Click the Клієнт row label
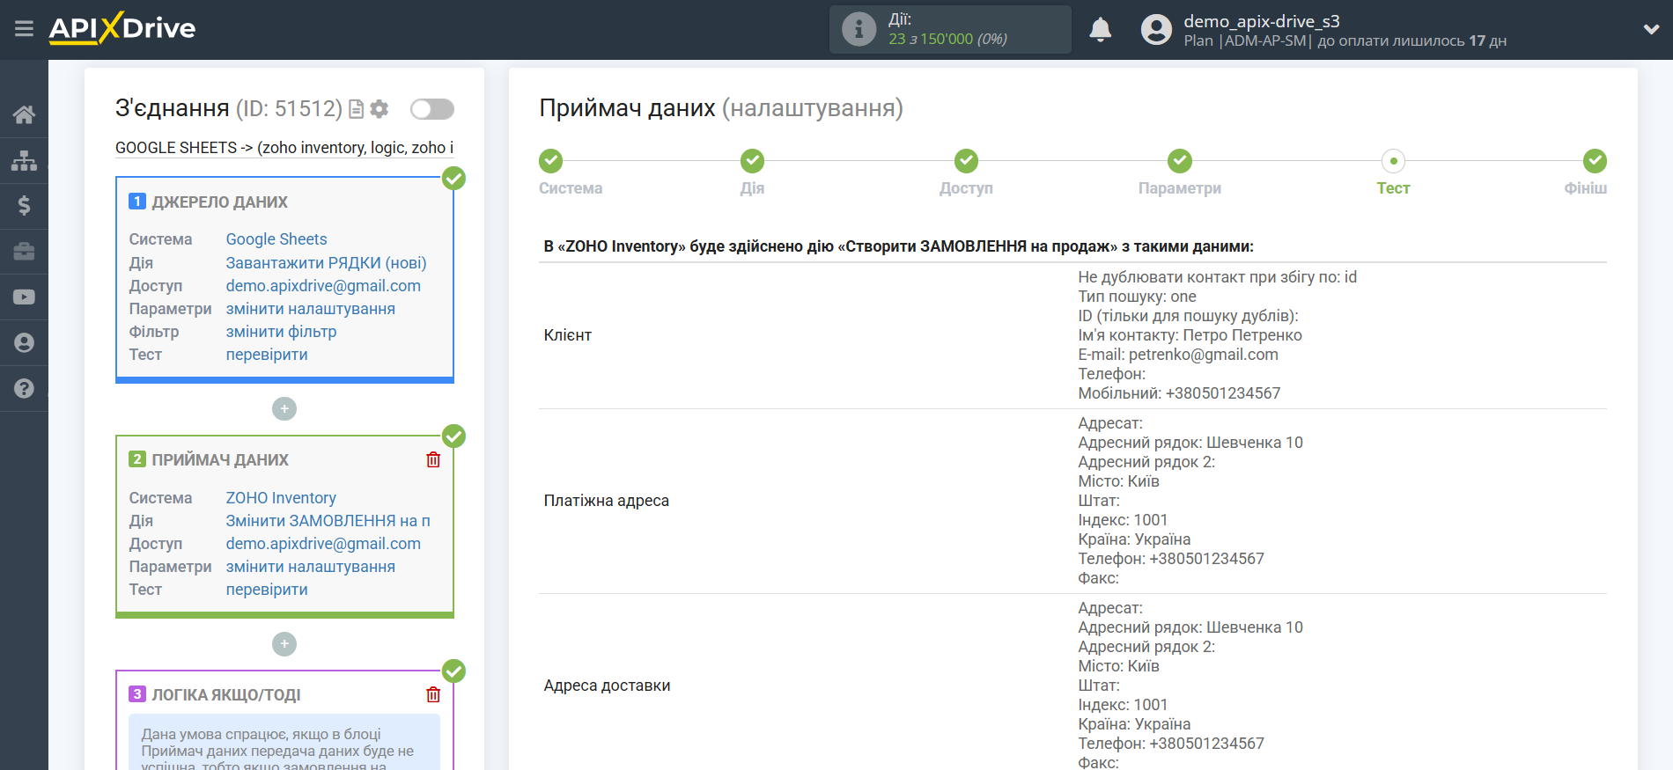 coord(568,335)
